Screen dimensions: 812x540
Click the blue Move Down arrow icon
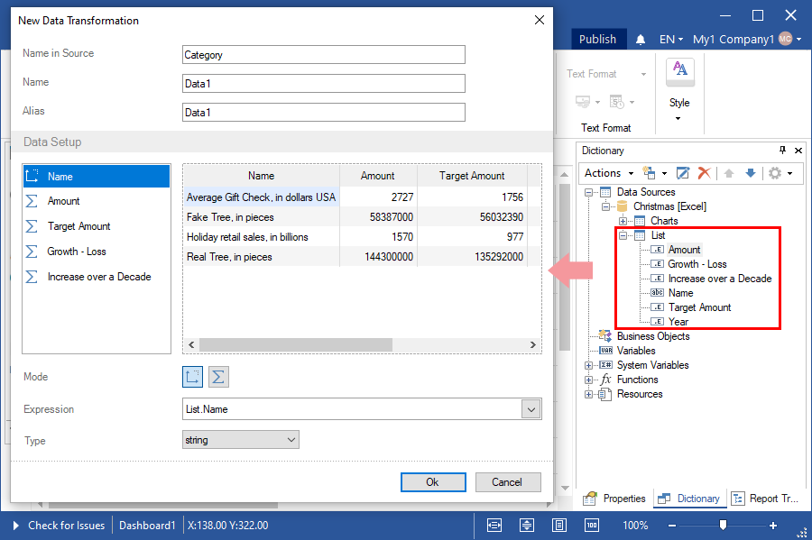click(750, 173)
